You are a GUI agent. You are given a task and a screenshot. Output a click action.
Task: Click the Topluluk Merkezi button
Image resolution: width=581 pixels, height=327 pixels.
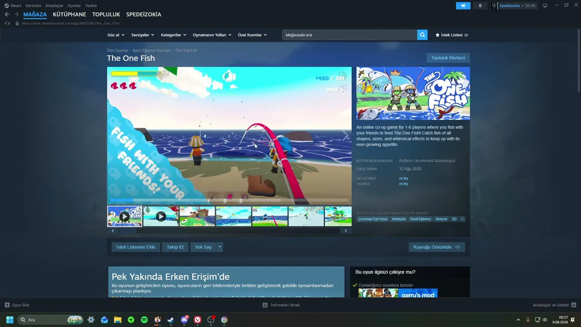tap(448, 58)
